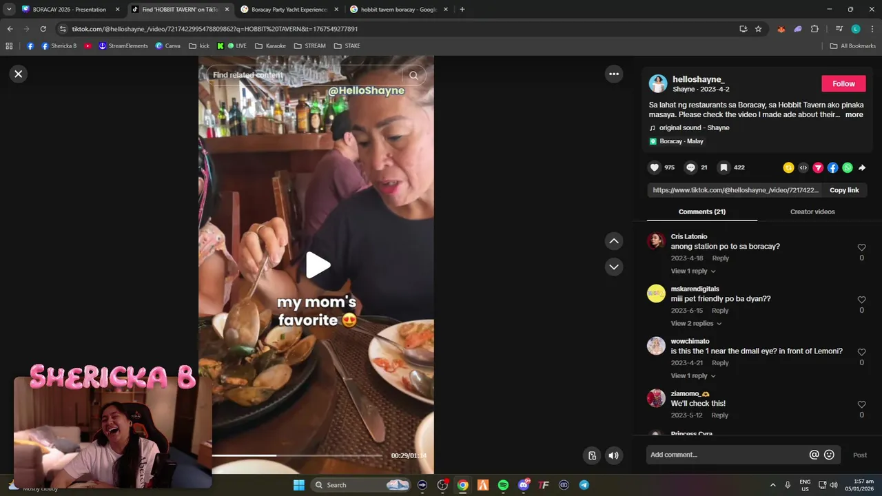Play the paused video
This screenshot has width=882, height=496.
[x=317, y=265]
